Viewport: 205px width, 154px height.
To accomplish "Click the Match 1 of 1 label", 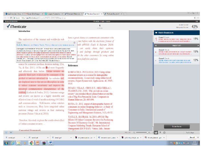I will click(177, 46).
